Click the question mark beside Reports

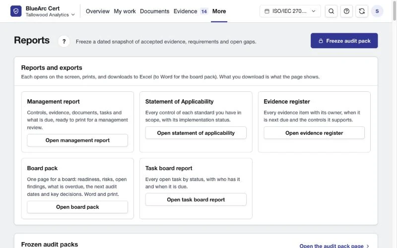coord(64,41)
